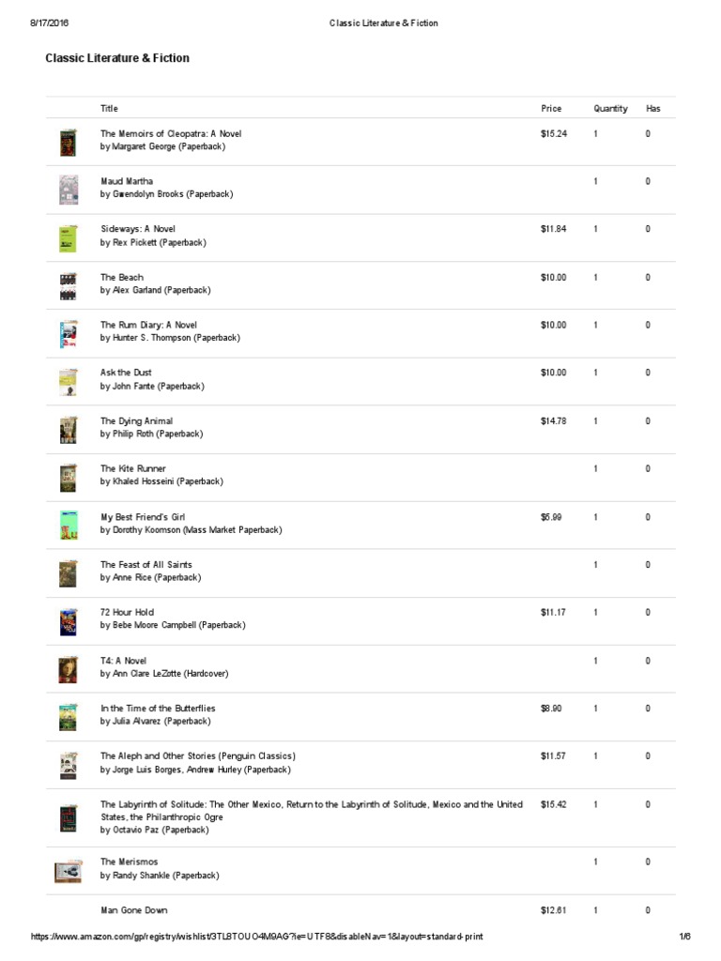Click the Man Gone Down title
The width and height of the screenshot is (721, 961).
(134, 910)
